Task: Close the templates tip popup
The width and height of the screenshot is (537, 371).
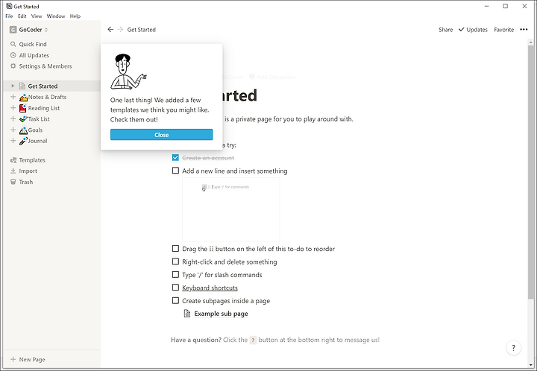Action: pyautogui.click(x=161, y=135)
